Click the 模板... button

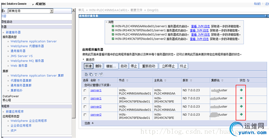coord(111,66)
